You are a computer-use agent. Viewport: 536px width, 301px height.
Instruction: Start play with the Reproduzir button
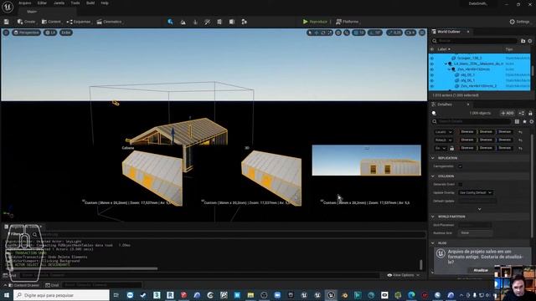(315, 22)
